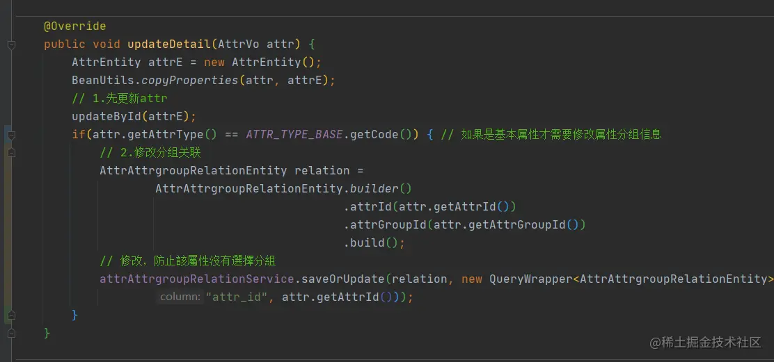
Task: Click the updateById method call
Action: tap(106, 116)
